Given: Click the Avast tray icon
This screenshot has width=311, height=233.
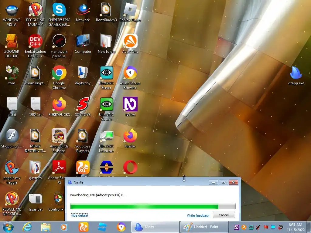Looking at the screenshot, I should pos(244,227).
